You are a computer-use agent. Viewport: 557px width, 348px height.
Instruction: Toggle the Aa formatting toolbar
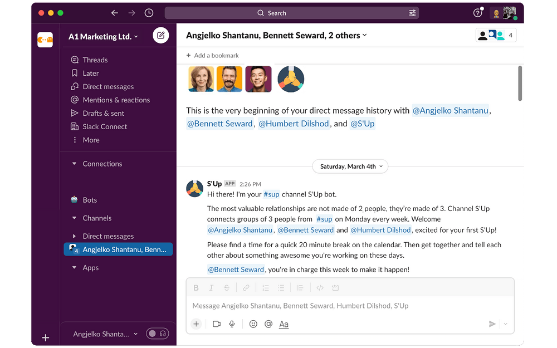pyautogui.click(x=284, y=324)
